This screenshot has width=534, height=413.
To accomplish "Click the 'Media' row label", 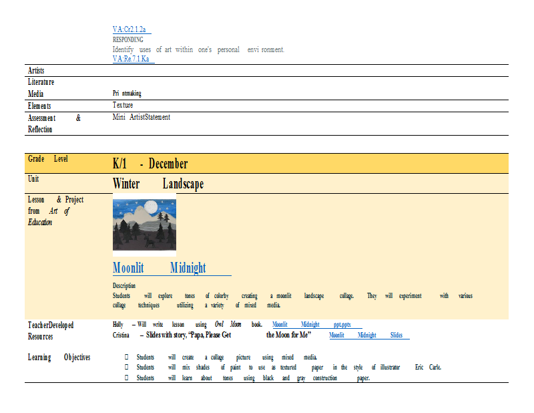I will tap(35, 94).
